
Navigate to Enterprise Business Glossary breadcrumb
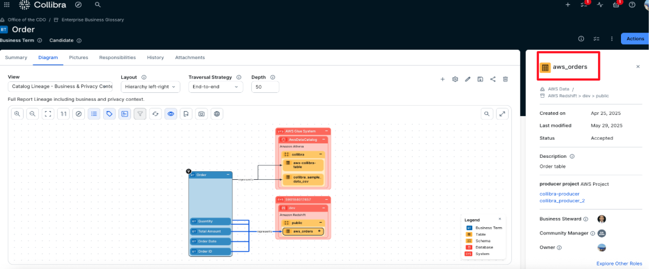92,19
